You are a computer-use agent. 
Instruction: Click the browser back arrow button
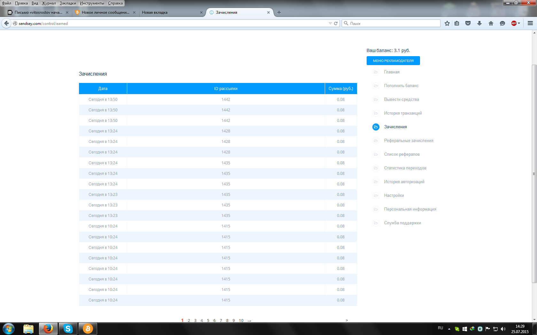click(x=6, y=23)
